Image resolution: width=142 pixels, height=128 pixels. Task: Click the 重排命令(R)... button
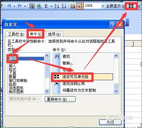[x=60, y=99]
